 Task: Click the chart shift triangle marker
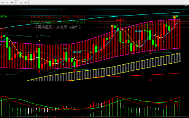click(x=186, y=6)
